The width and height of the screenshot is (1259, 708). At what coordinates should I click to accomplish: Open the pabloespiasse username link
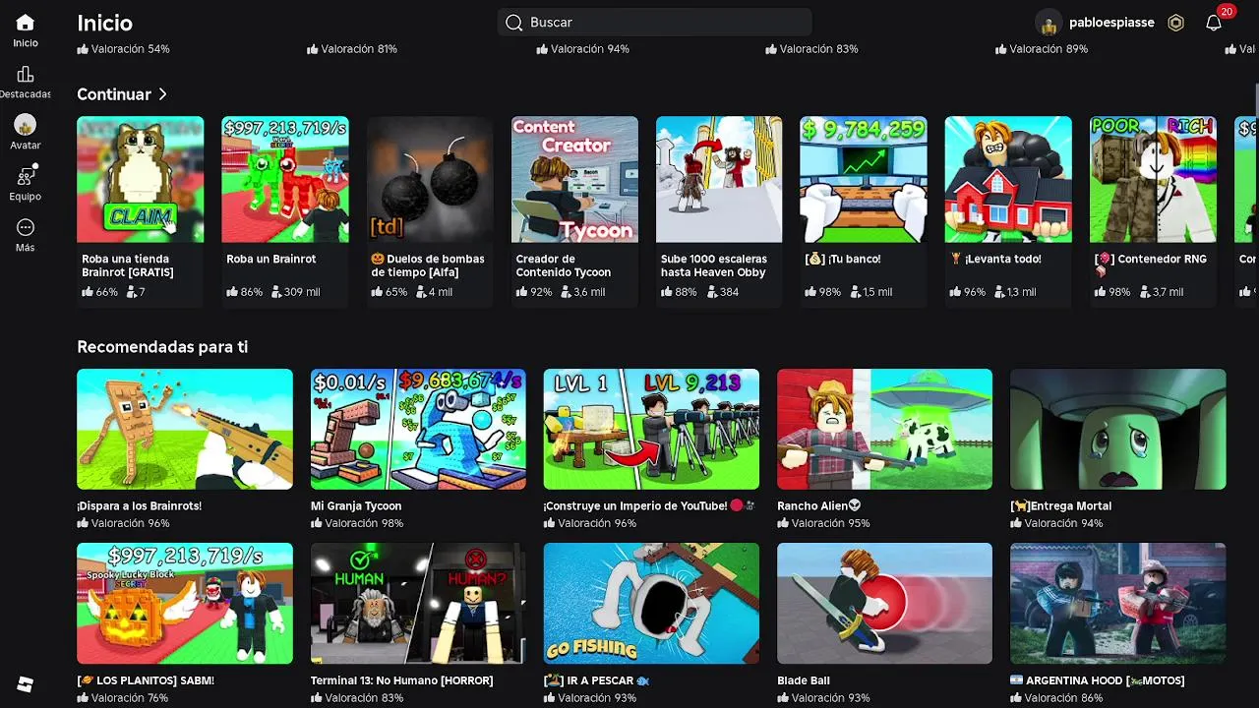(1111, 23)
